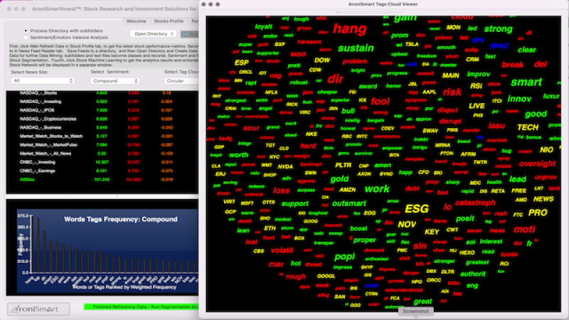Click the yellow DOW tag in the cloud
Image resolution: width=569 pixels, height=320 pixels.
click(322, 60)
